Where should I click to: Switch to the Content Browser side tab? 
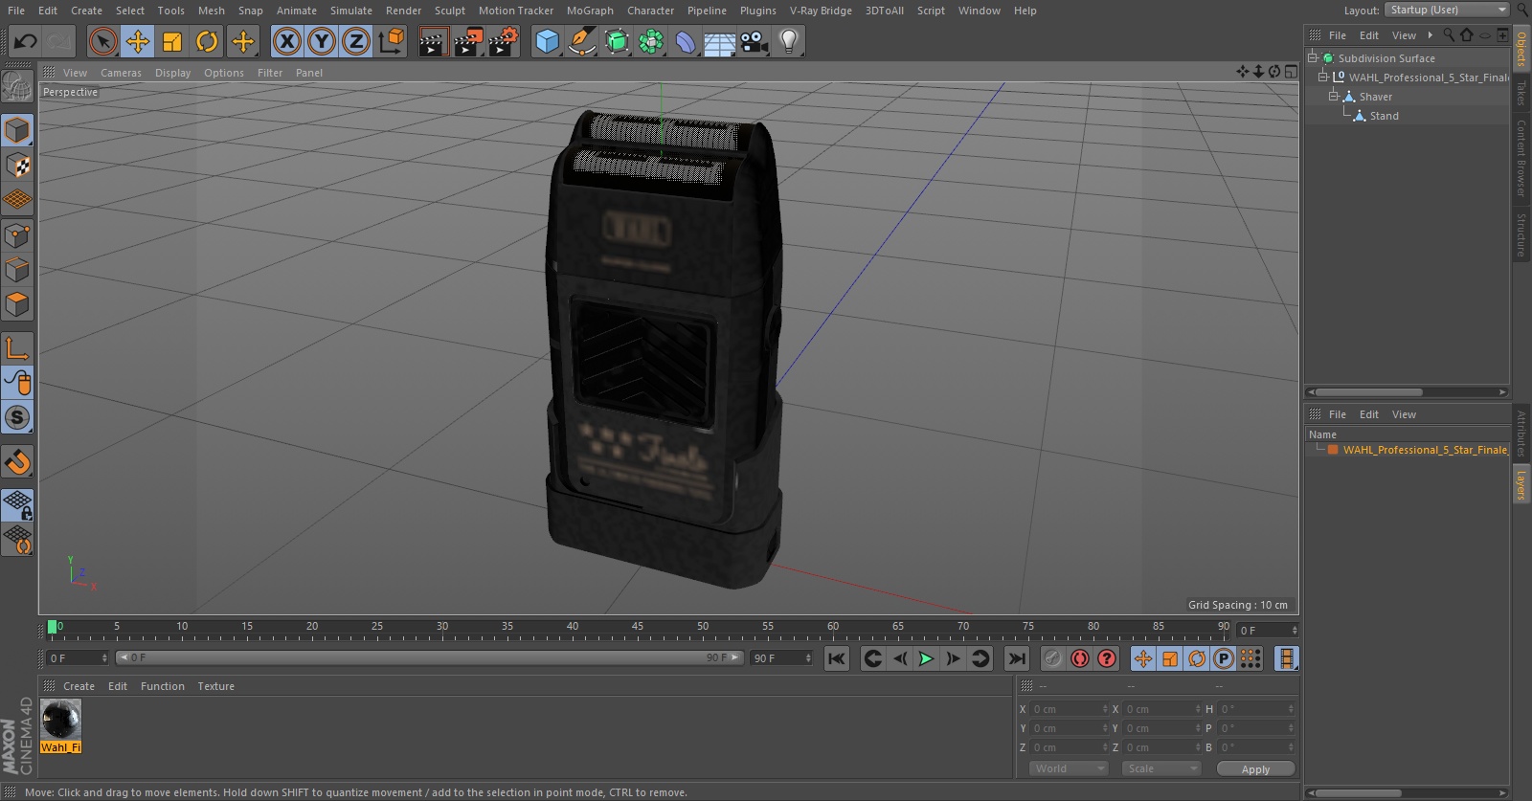[x=1521, y=158]
